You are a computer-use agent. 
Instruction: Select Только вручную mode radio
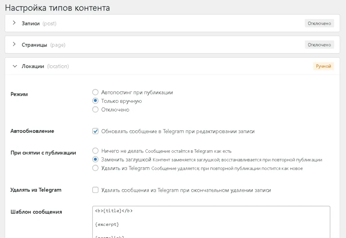95,100
